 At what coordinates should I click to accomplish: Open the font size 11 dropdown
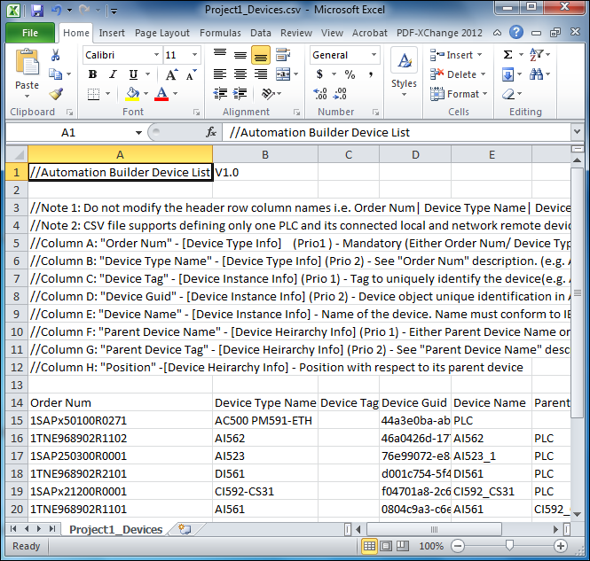pyautogui.click(x=194, y=55)
